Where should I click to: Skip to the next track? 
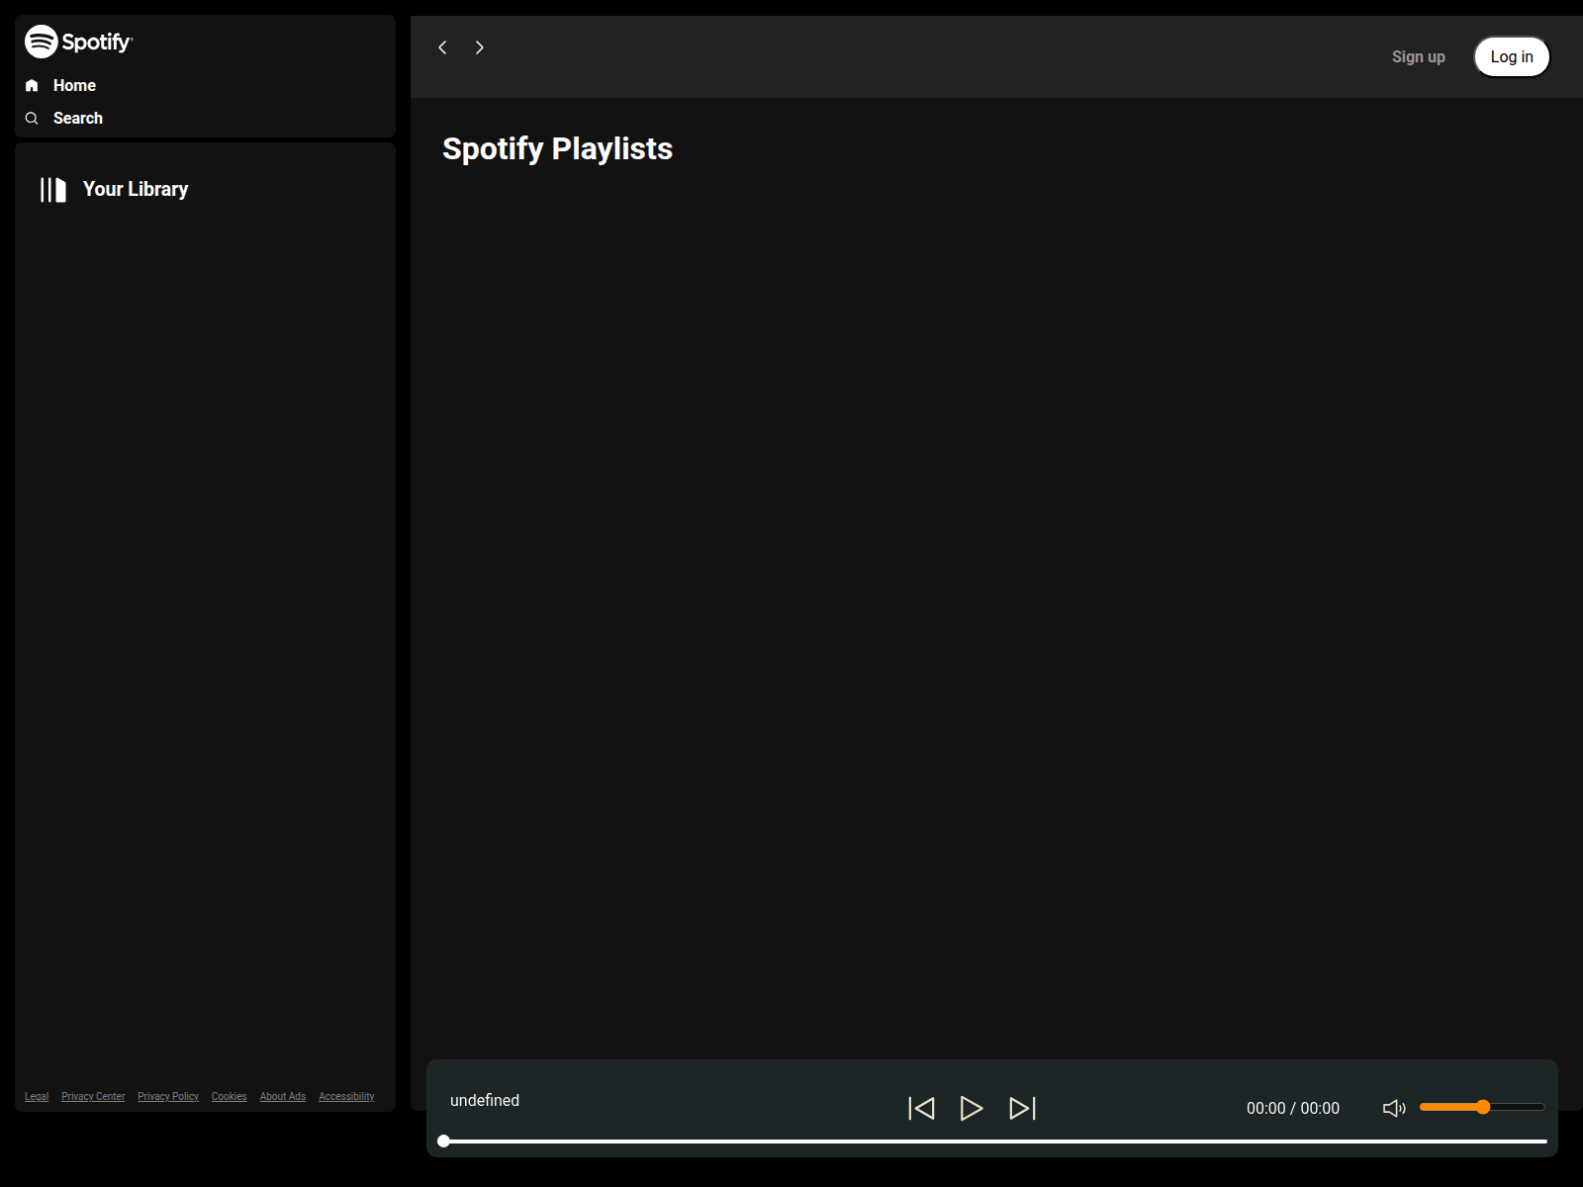[1022, 1108]
